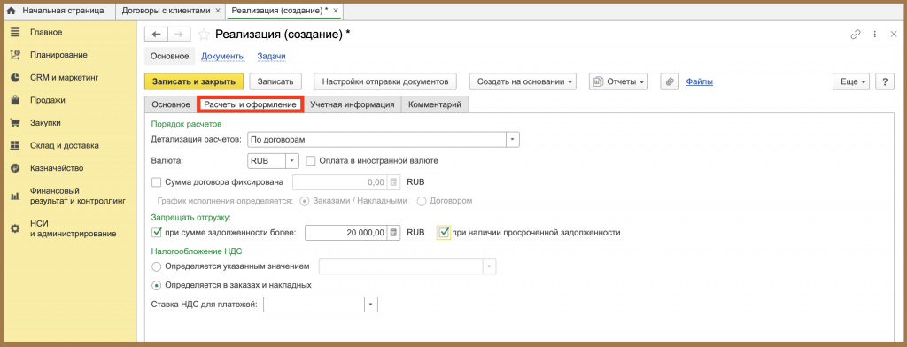Open CRM и маркетинг section
907x347 pixels.
[x=65, y=78]
